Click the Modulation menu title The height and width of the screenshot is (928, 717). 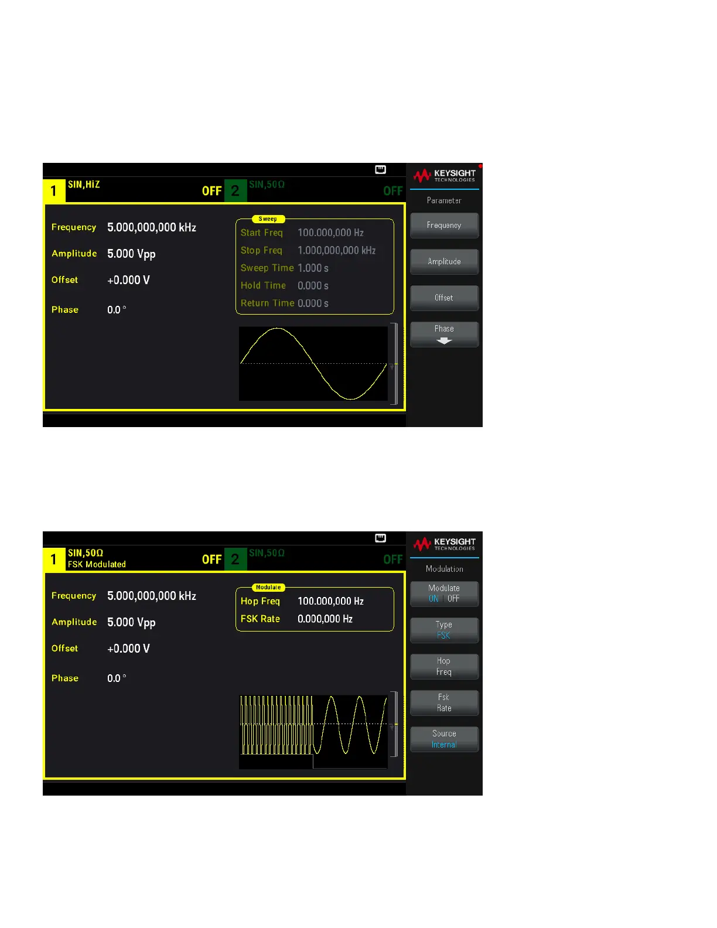[445, 569]
